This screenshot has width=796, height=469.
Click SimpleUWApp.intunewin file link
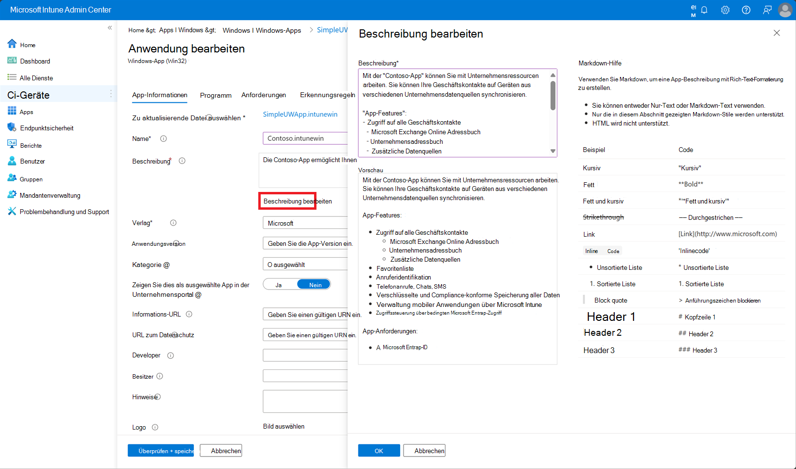coord(300,114)
